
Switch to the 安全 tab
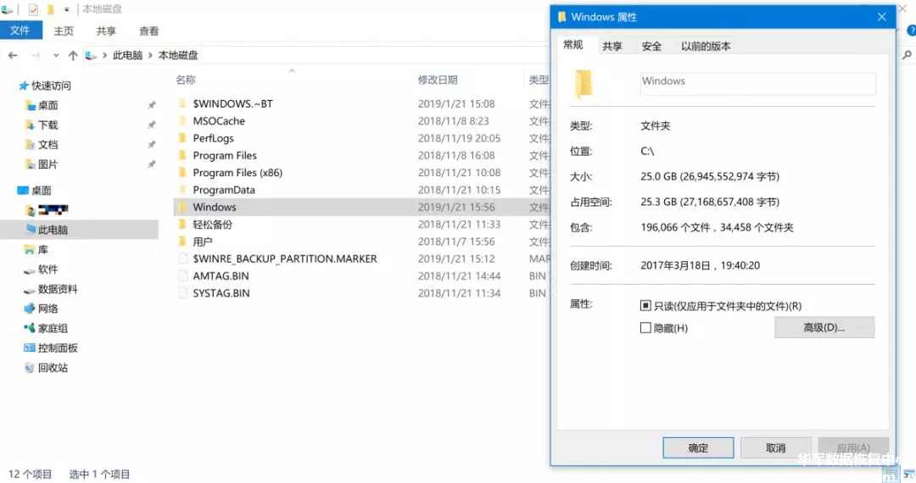pos(651,46)
